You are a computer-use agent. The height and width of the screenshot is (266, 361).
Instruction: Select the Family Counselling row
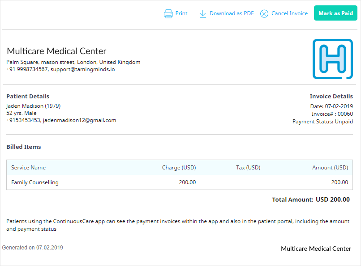point(180,182)
